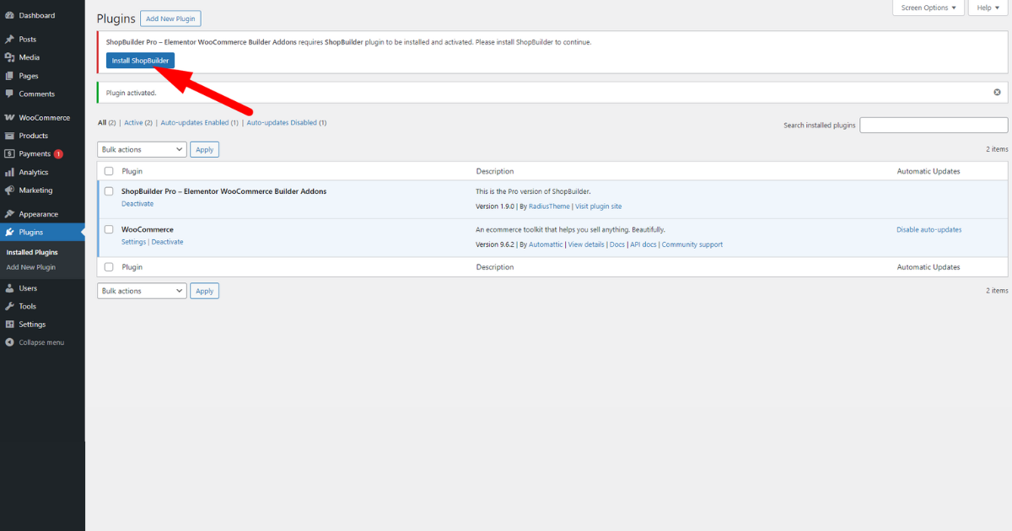
Task: Click the Analytics bar chart icon
Action: (9, 172)
